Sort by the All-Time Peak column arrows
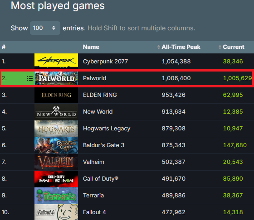Viewport: 254px width, 220px height. 159,47
